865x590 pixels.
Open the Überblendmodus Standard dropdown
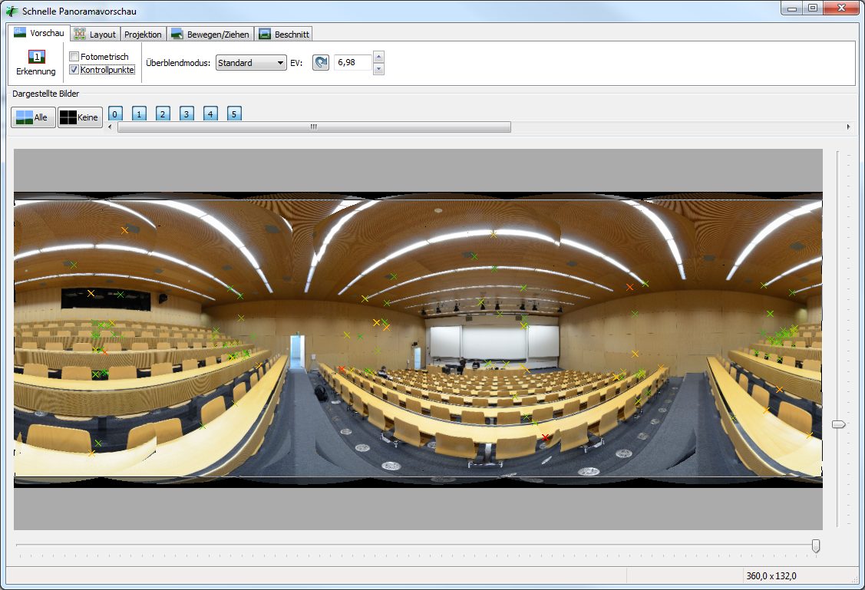(251, 63)
